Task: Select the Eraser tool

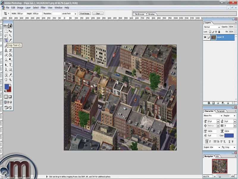Action: (6, 55)
